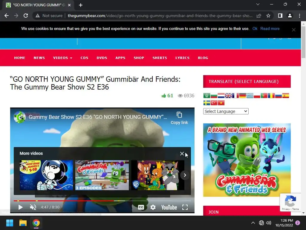Select the German flag

tap(243, 96)
